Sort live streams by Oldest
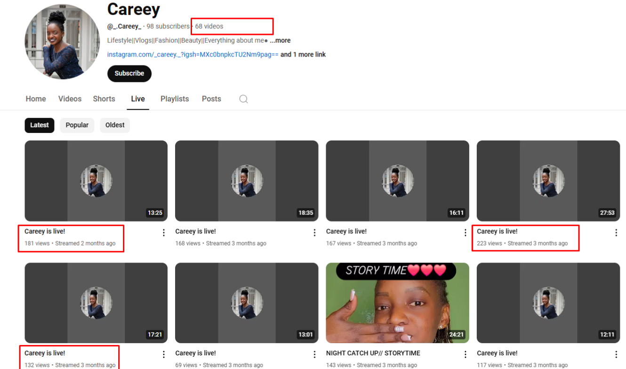The height and width of the screenshot is (369, 626). pos(115,125)
